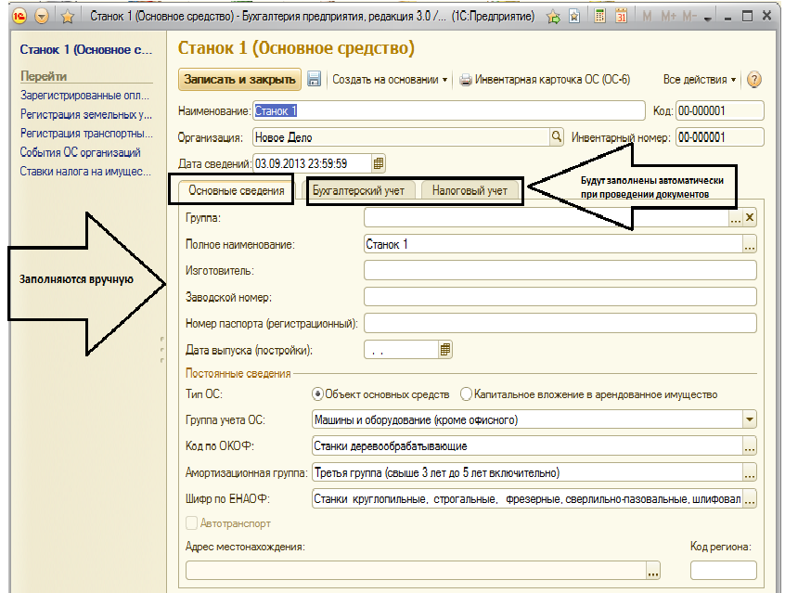The height and width of the screenshot is (593, 785).
Task: Click Записать и закрыть button
Action: (239, 79)
